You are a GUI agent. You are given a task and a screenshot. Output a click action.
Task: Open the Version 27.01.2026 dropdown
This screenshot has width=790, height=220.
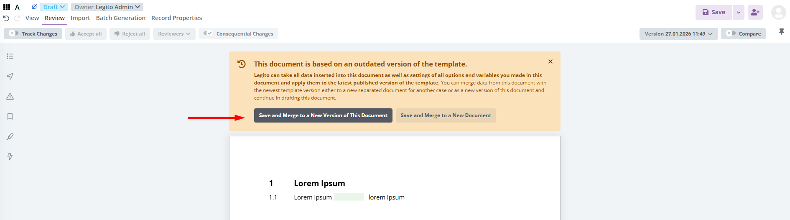(678, 34)
